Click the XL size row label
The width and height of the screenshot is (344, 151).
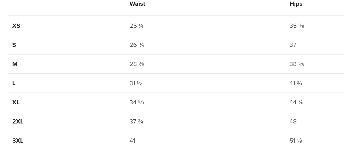16,102
